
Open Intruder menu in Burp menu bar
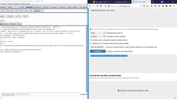pos(10,4)
